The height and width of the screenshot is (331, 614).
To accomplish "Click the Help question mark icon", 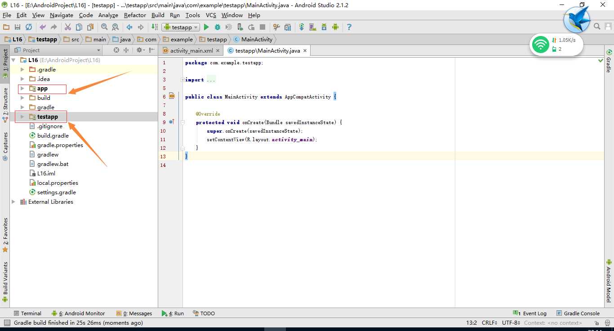I will tap(349, 27).
